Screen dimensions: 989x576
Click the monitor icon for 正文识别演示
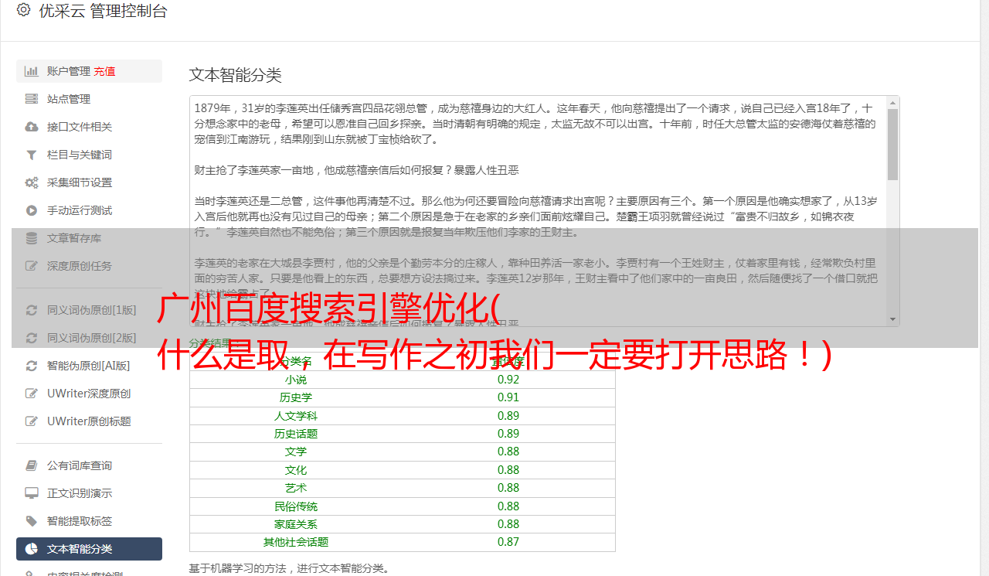point(32,493)
